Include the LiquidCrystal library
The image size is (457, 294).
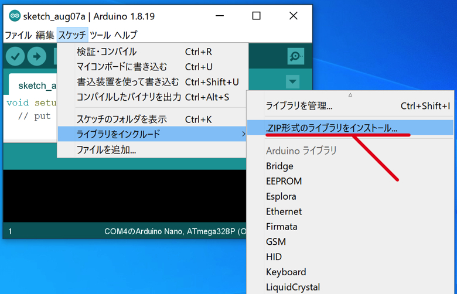point(350,288)
